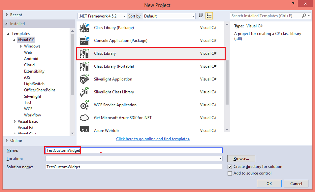
Task: Click the Azure SDK cloud icon
Action: (x=84, y=118)
